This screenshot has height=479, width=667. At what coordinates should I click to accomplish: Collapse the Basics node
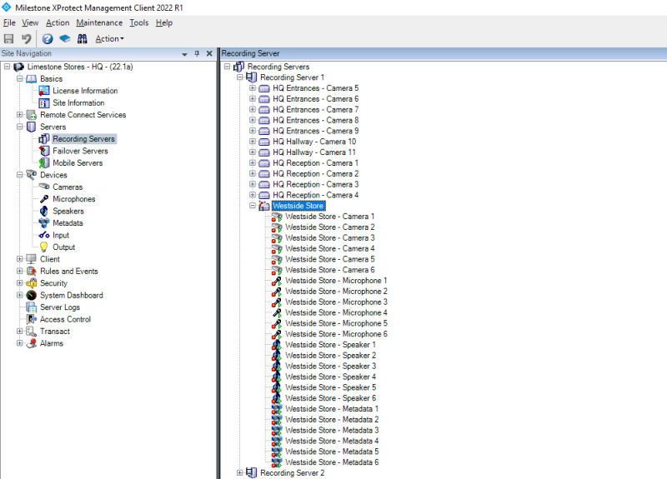pos(19,78)
